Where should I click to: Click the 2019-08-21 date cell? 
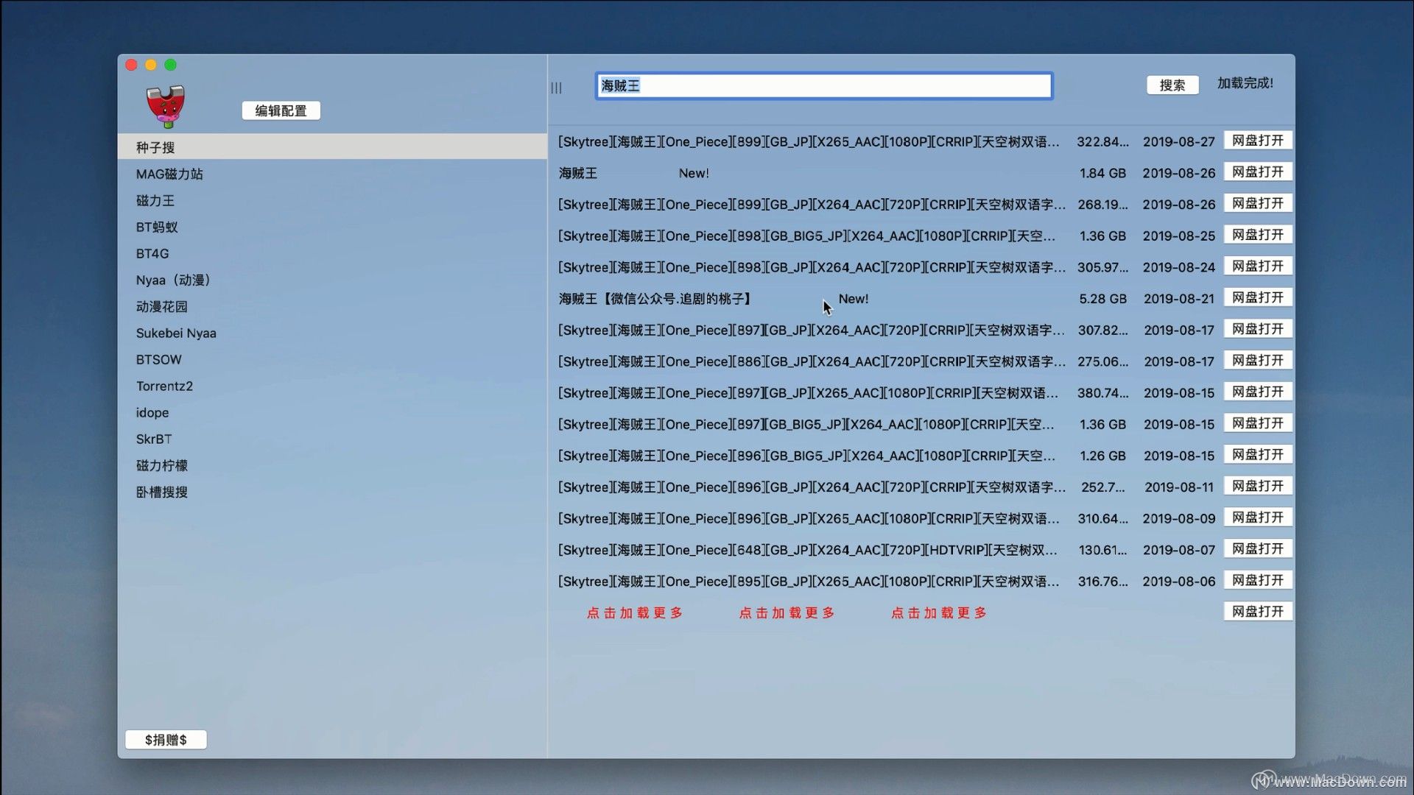1179,299
